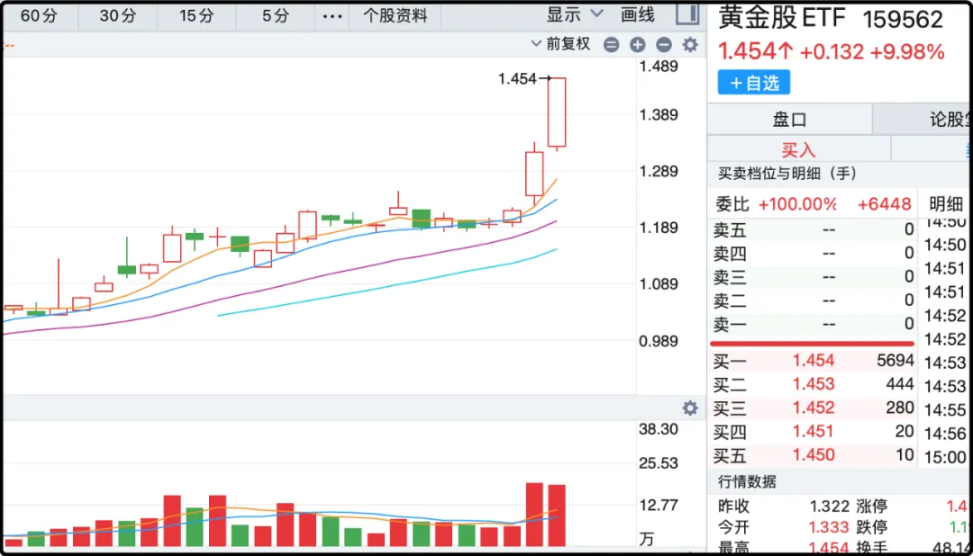Image resolution: width=973 pixels, height=556 pixels.
Task: Open chart settings gear beside 前复权
Action: (x=690, y=44)
